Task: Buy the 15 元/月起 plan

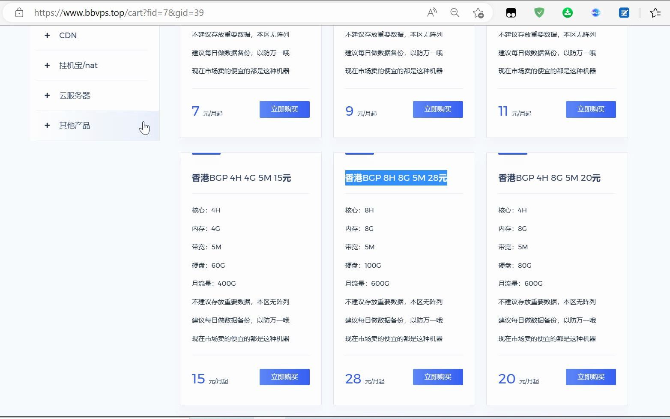Action: click(284, 377)
